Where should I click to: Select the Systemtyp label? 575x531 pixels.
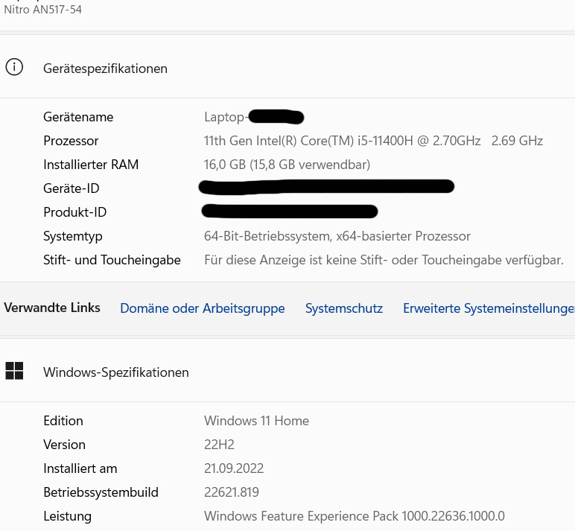72,236
